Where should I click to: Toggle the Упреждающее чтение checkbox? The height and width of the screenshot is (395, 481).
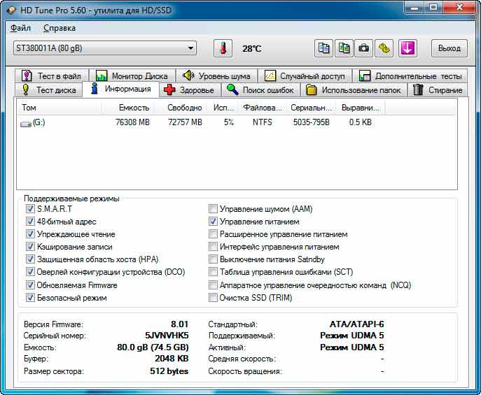[x=30, y=234]
